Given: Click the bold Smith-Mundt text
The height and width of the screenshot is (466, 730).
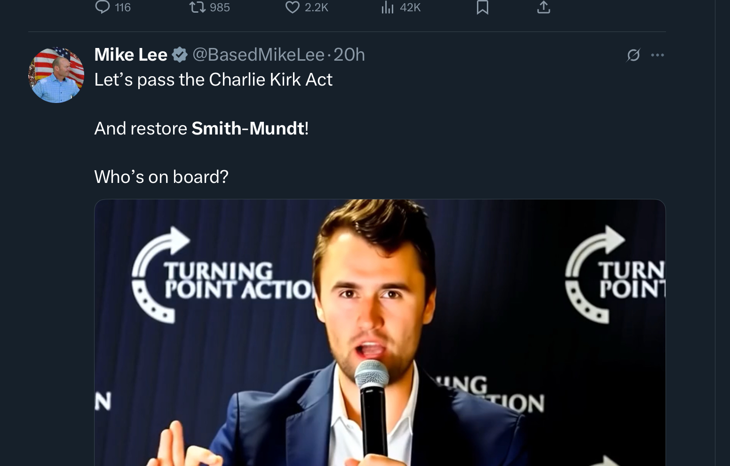Looking at the screenshot, I should tap(248, 128).
